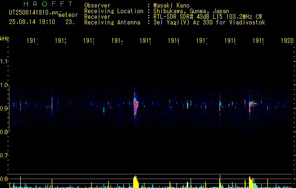The height and width of the screenshot is (188, 296).
Task: Select the file name UT2508141910.pn
Action: tap(34, 13)
